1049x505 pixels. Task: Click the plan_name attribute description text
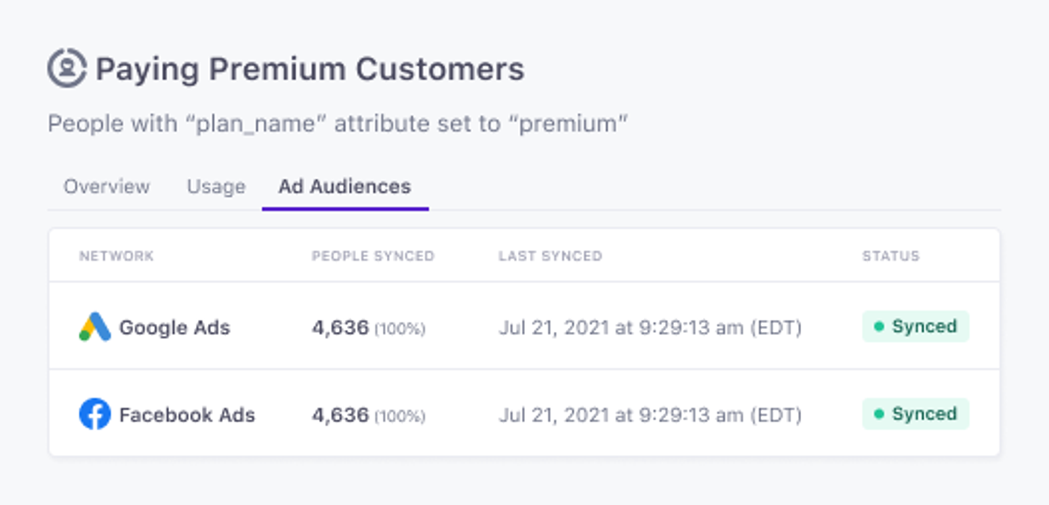[x=338, y=123]
